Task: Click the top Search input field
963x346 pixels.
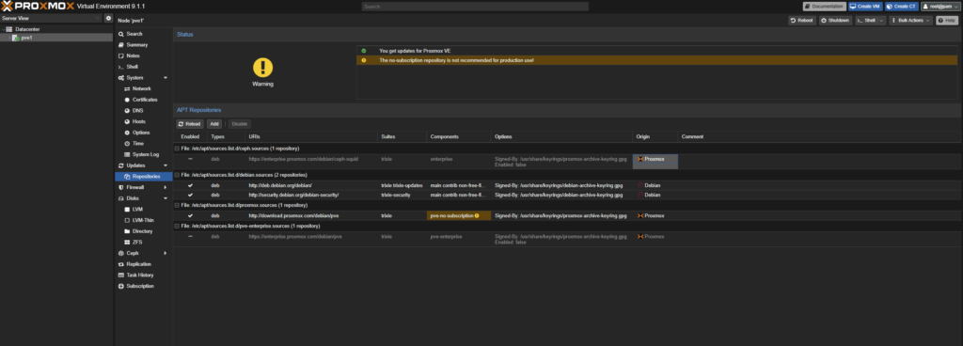Action: 475,7
